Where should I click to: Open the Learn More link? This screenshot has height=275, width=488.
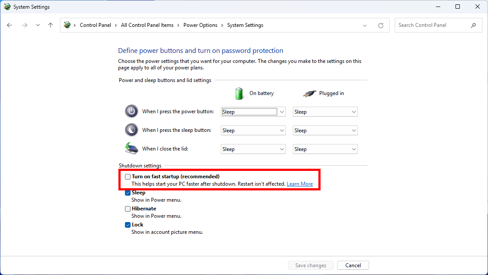pyautogui.click(x=299, y=183)
